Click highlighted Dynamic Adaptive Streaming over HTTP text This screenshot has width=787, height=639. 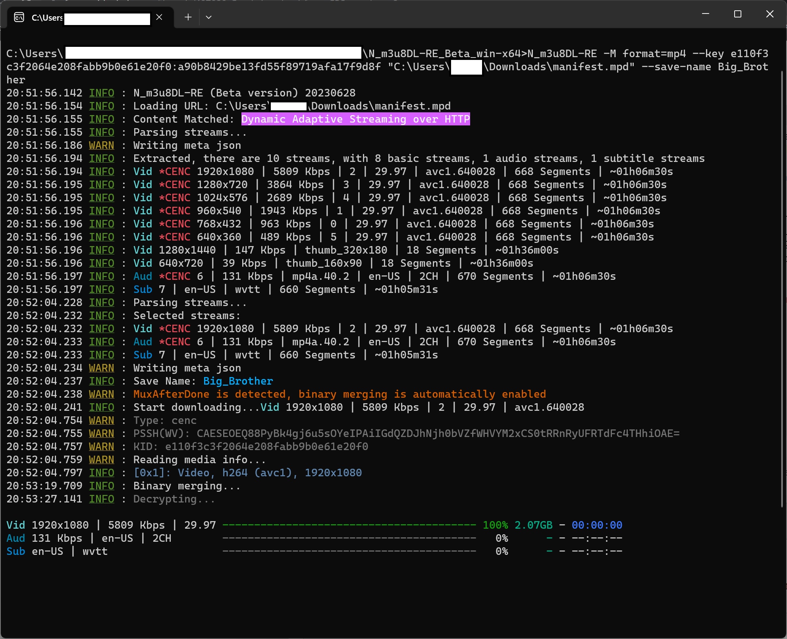click(x=355, y=119)
